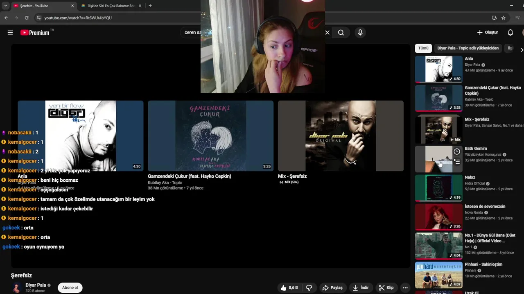The height and width of the screenshot is (294, 524).
Task: Select the Tümü filter chip
Action: click(423, 48)
